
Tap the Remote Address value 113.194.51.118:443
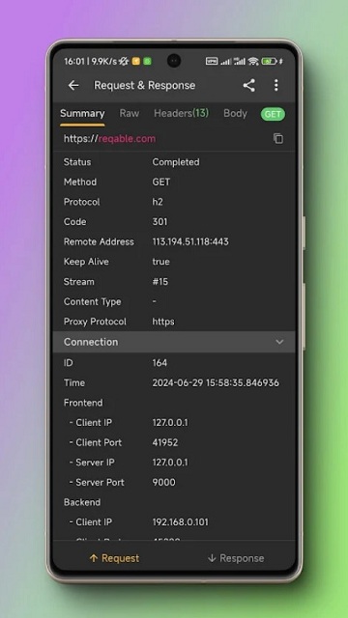(190, 241)
